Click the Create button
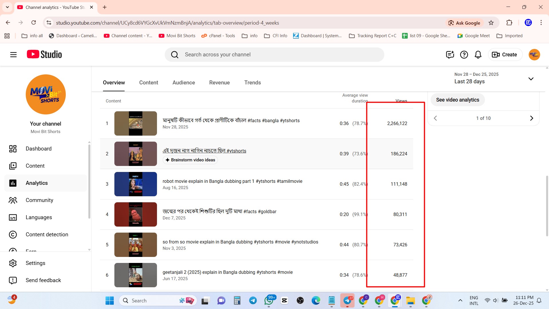 (x=504, y=55)
